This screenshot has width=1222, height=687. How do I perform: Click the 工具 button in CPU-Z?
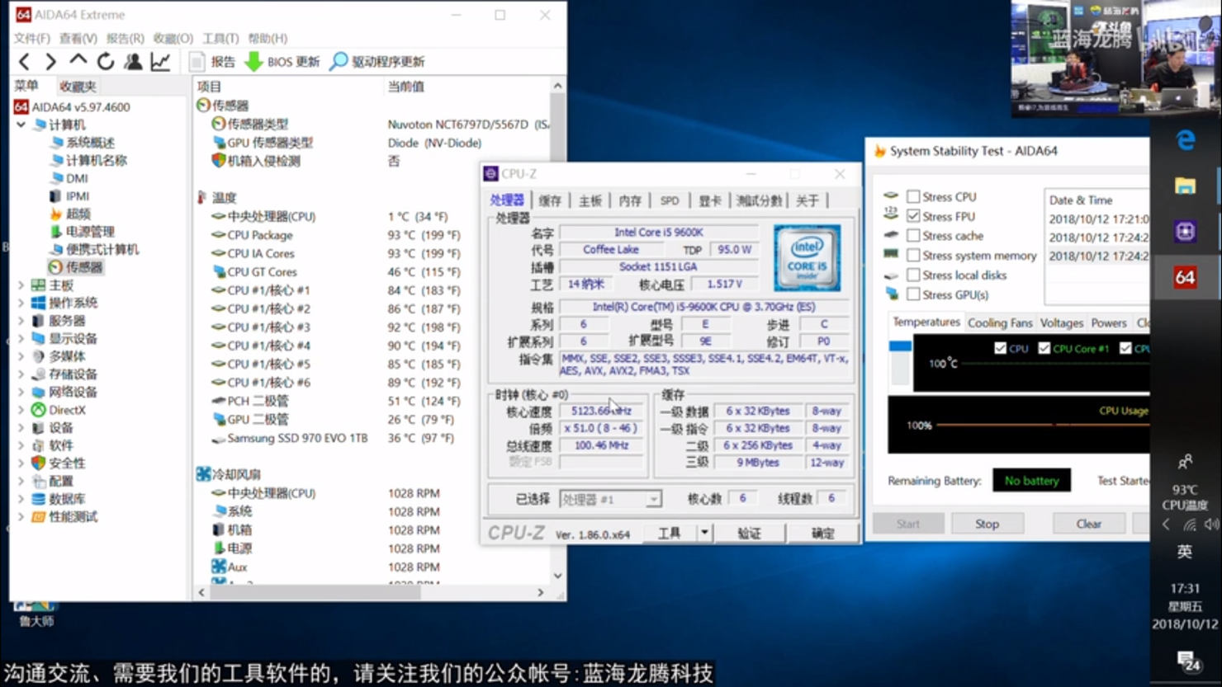[670, 533]
